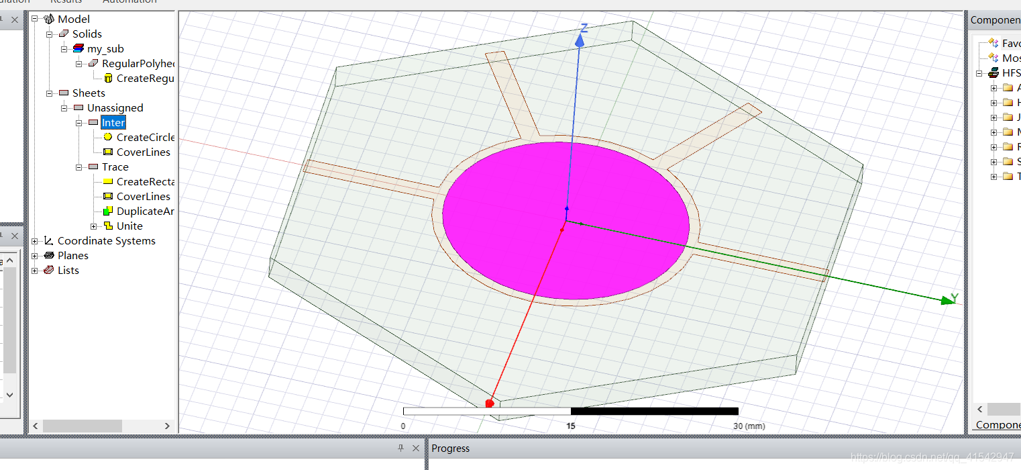Expand the J folder in component tree

click(994, 117)
